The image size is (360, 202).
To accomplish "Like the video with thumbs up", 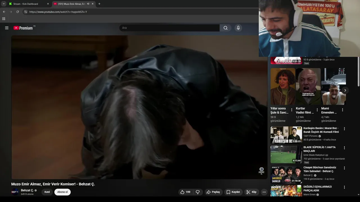I will (x=185, y=192).
